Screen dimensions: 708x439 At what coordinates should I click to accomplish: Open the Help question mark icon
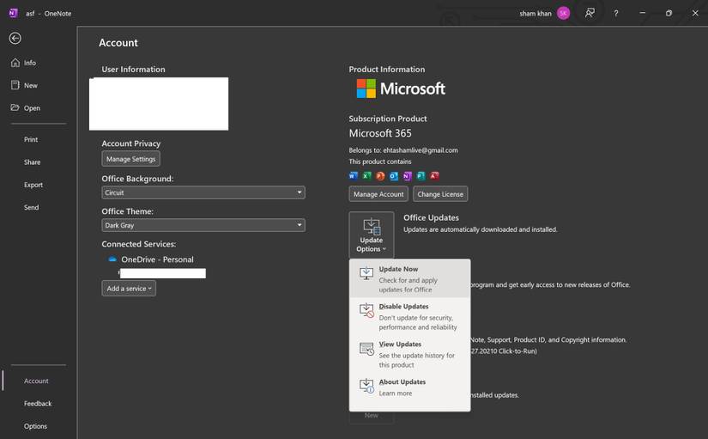[615, 13]
